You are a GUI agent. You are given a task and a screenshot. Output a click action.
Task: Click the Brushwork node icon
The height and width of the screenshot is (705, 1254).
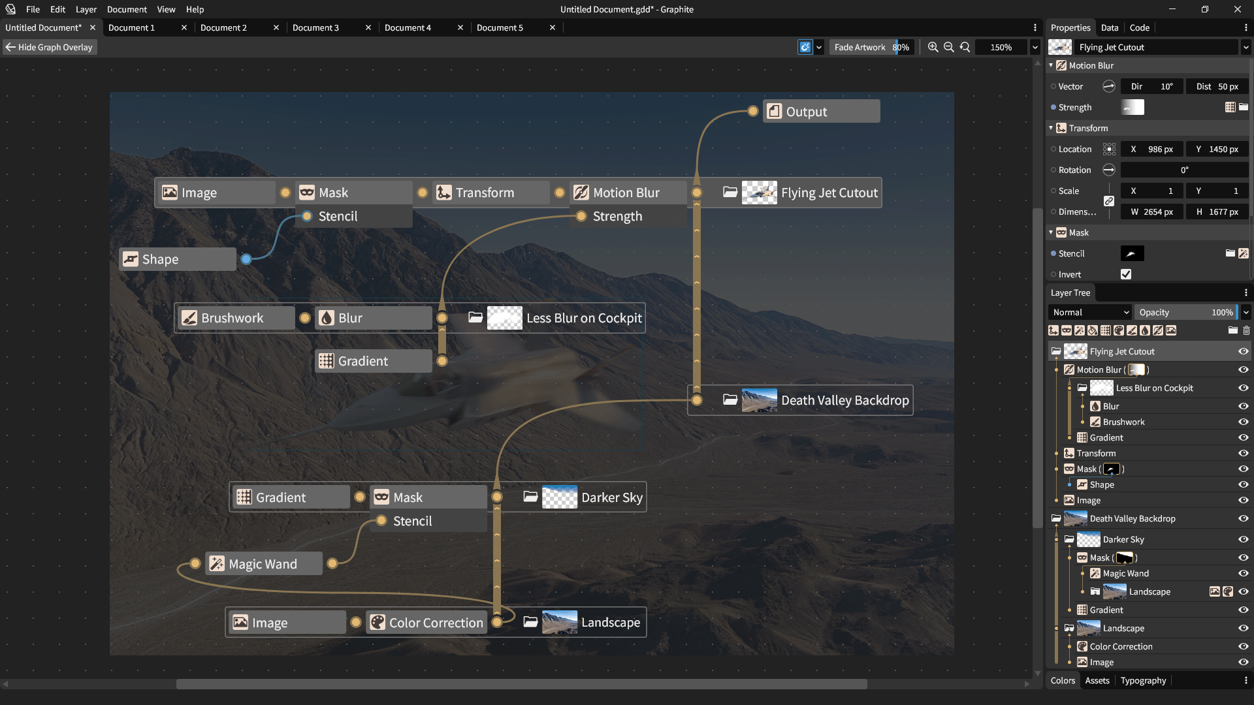click(x=189, y=318)
